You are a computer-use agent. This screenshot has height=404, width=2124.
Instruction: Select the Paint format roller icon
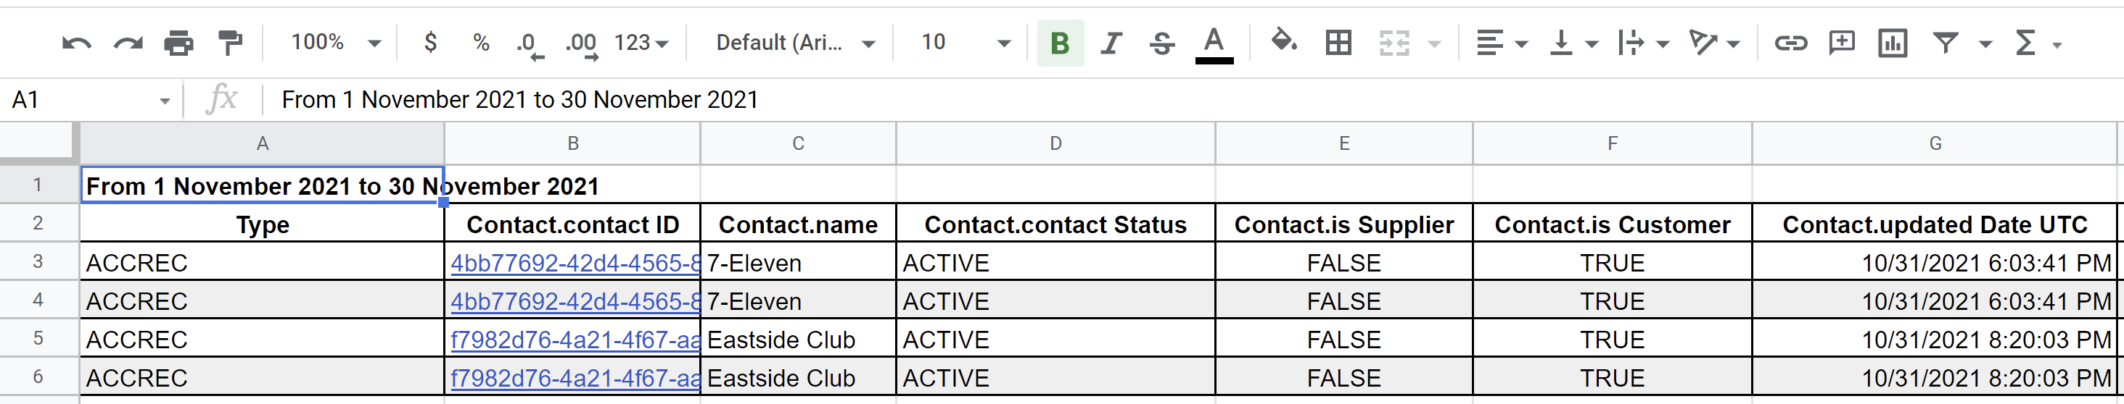[230, 43]
